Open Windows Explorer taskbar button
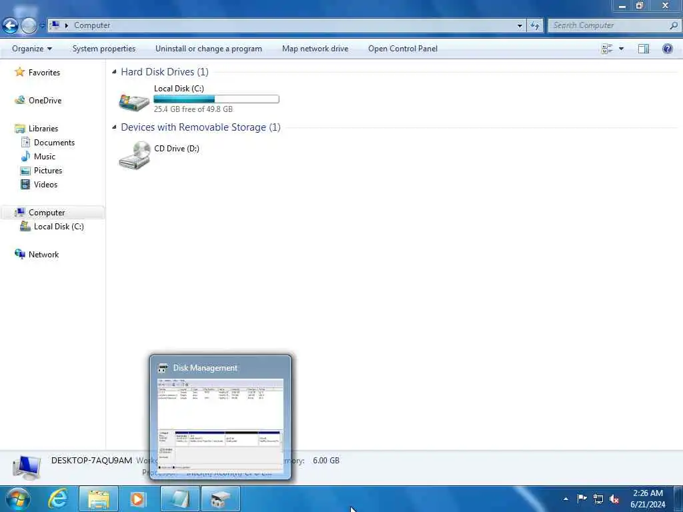Viewport: 683px width, 512px height. tap(99, 499)
